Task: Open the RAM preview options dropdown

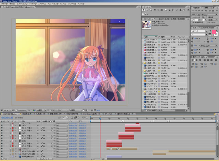Action: click(x=205, y=15)
